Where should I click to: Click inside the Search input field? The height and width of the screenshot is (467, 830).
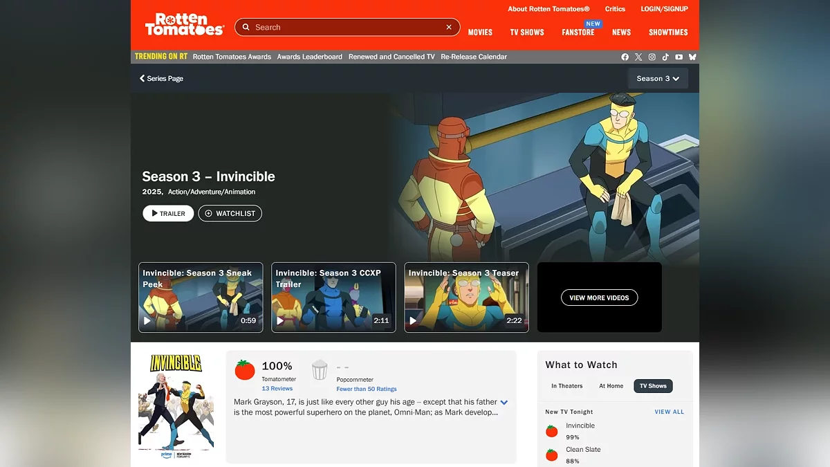pyautogui.click(x=347, y=27)
